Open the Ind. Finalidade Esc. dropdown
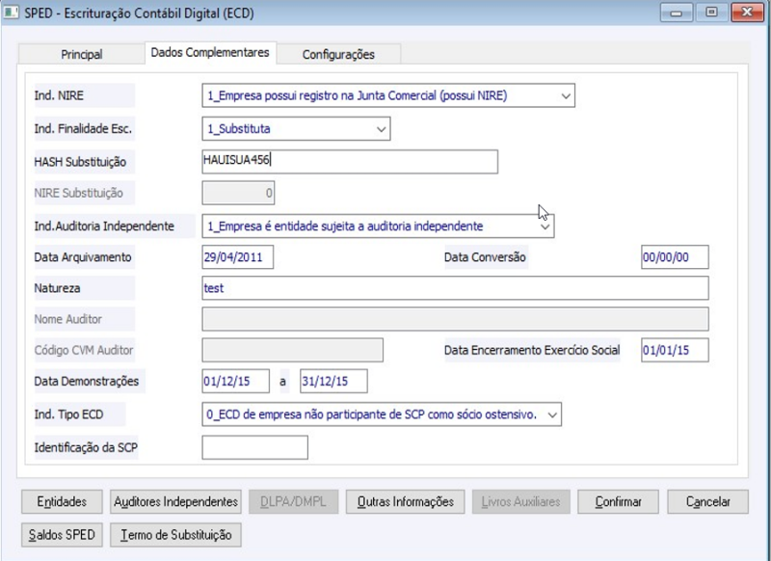 [x=382, y=128]
